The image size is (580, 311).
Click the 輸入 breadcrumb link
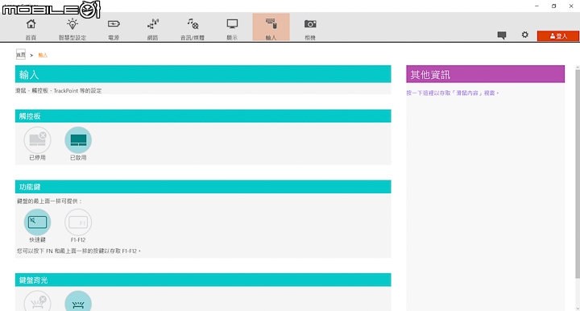(x=43, y=55)
